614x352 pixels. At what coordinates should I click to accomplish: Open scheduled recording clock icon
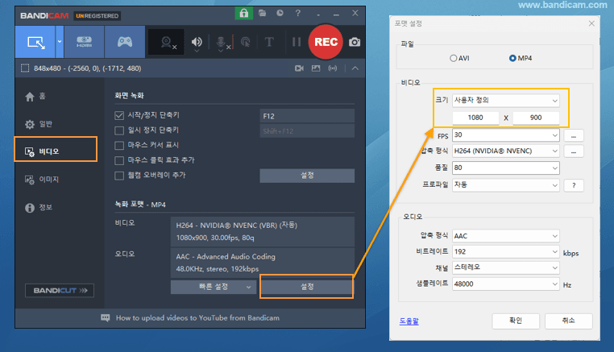(x=280, y=13)
